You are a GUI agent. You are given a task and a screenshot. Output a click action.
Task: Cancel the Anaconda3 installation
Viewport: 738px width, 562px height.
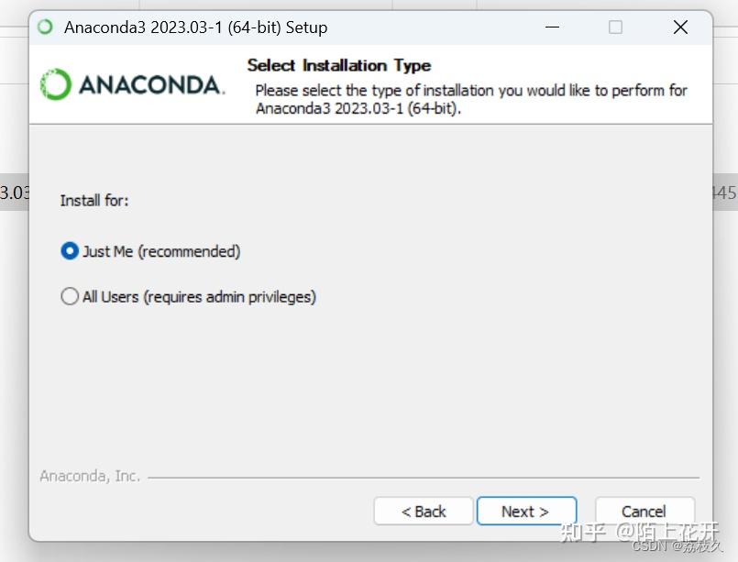(x=644, y=511)
